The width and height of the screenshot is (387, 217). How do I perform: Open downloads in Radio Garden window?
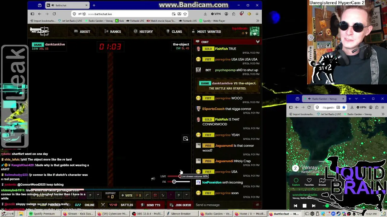(x=352, y=107)
